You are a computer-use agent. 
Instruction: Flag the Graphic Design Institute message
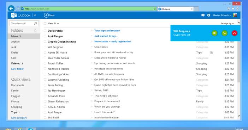[x=91, y=42]
